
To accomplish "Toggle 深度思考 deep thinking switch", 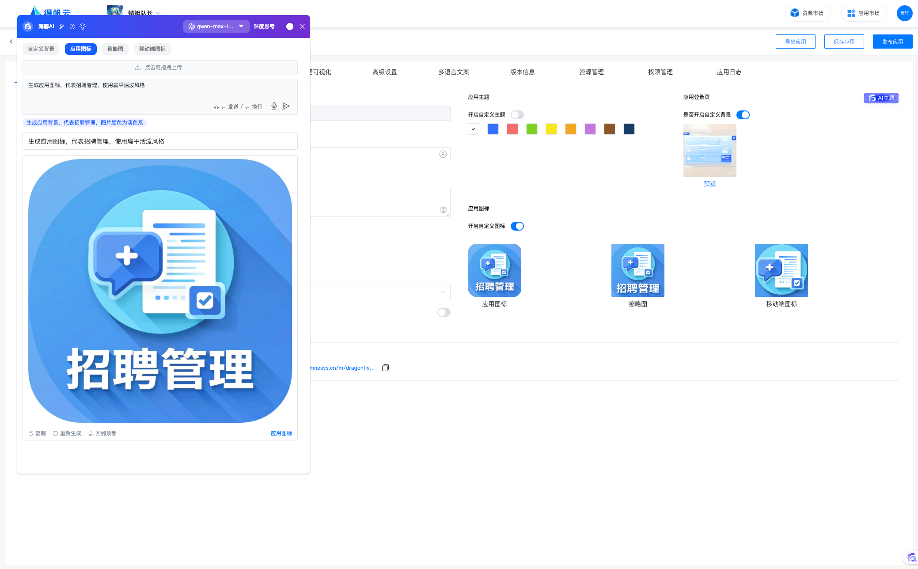I will (290, 27).
